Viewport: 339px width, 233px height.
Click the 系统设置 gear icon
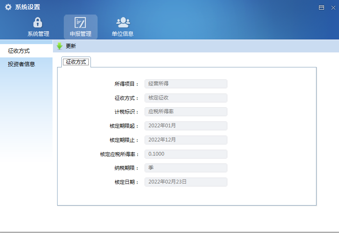click(8, 7)
